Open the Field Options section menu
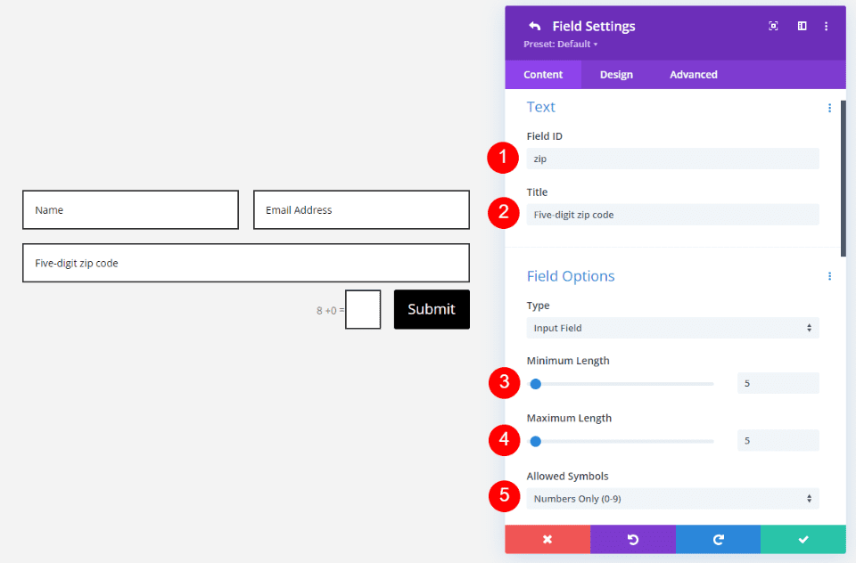 click(x=829, y=276)
